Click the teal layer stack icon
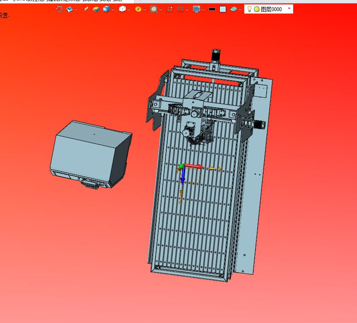357x323 pixels. click(233, 9)
